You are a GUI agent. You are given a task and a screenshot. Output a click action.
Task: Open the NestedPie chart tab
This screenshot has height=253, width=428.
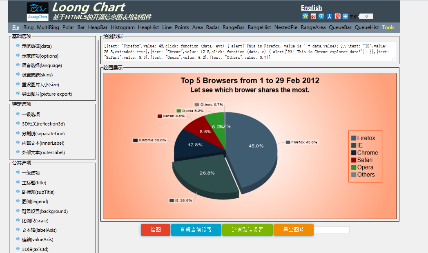286,27
